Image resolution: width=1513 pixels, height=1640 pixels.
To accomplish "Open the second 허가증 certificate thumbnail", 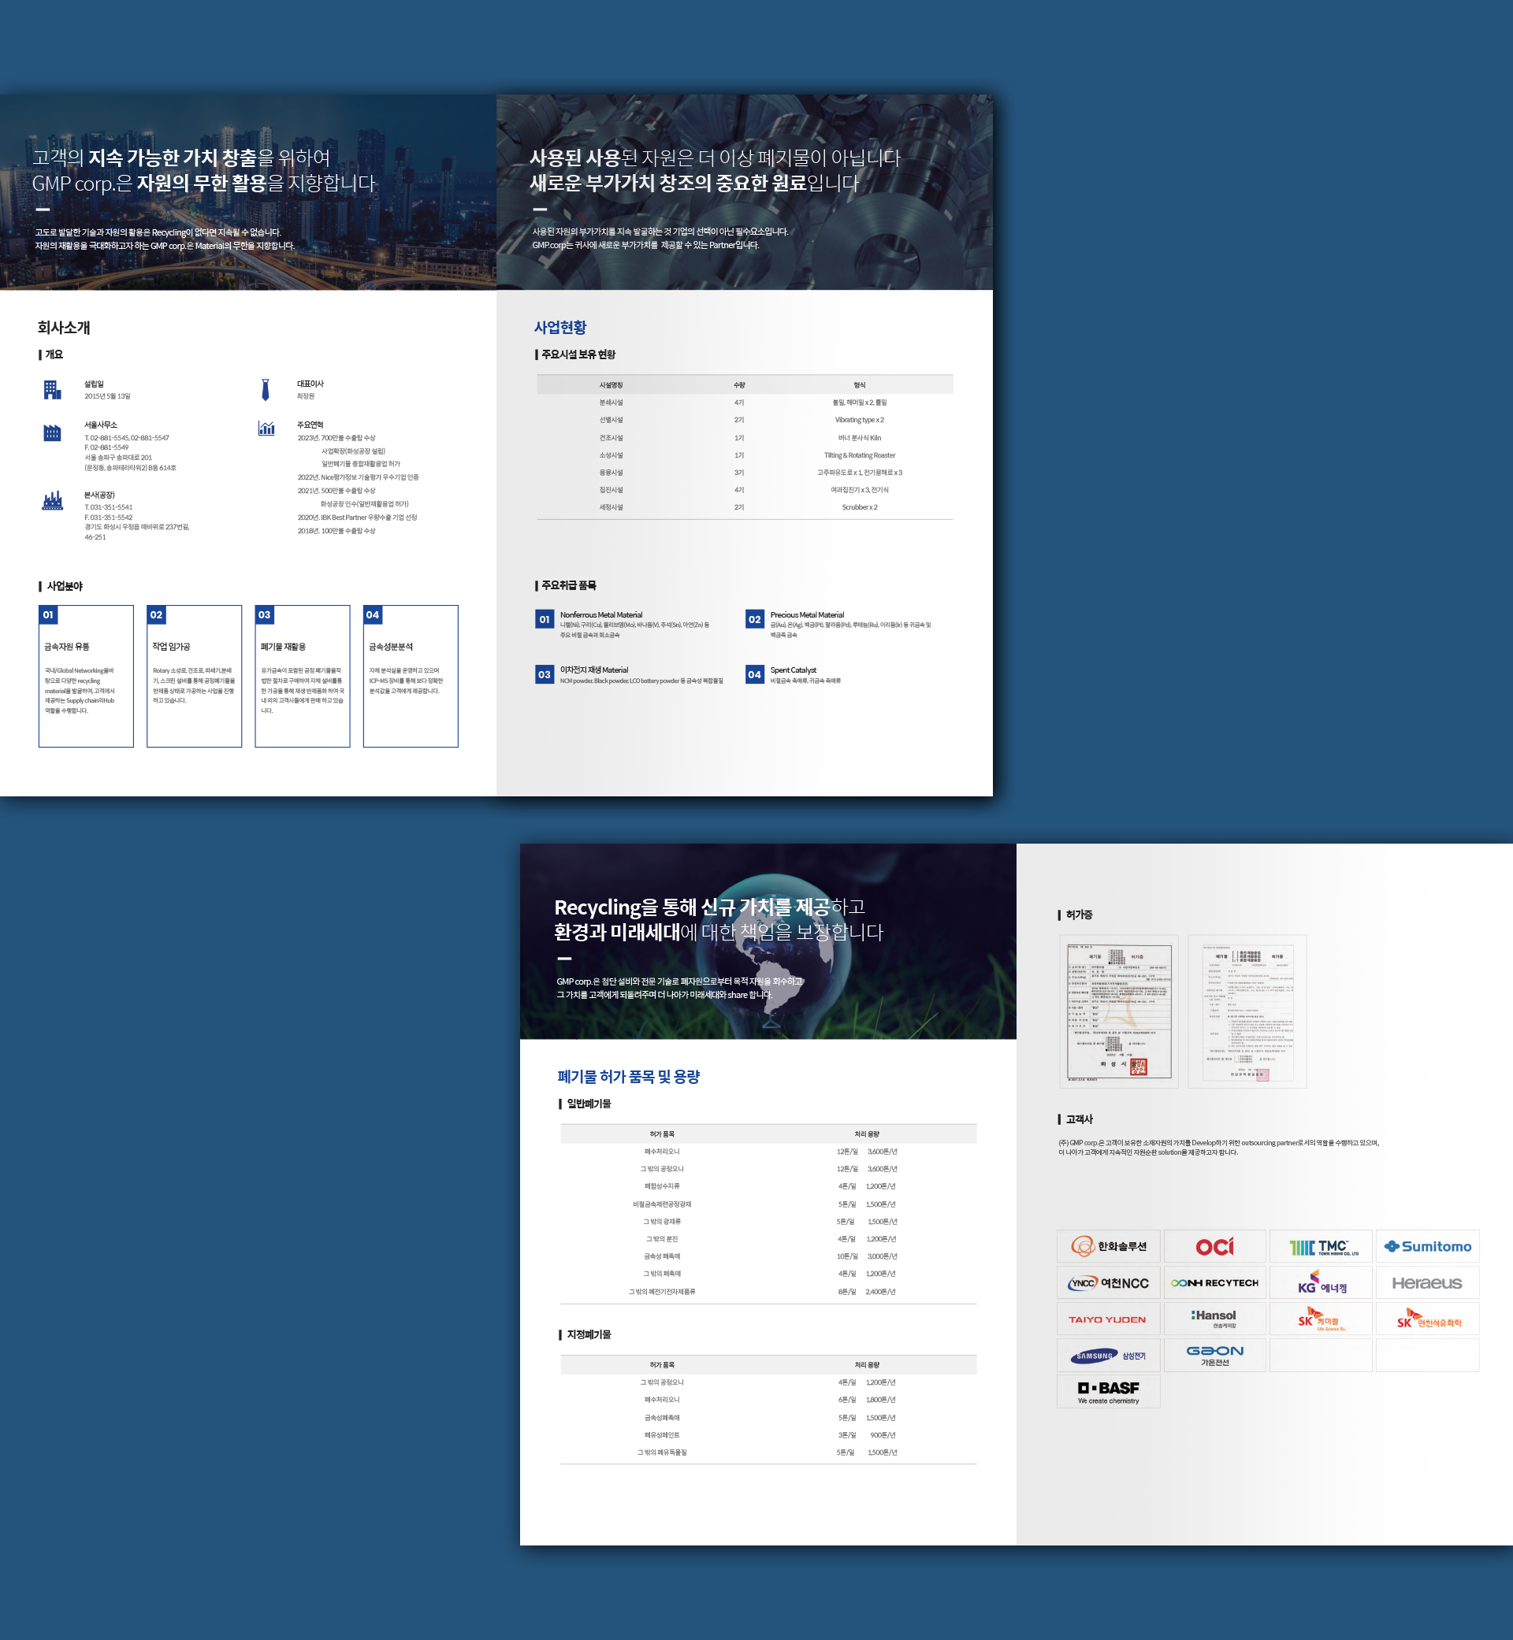I will 1247,1011.
